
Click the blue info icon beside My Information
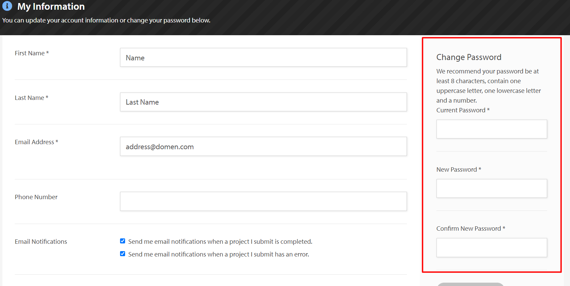[x=7, y=6]
